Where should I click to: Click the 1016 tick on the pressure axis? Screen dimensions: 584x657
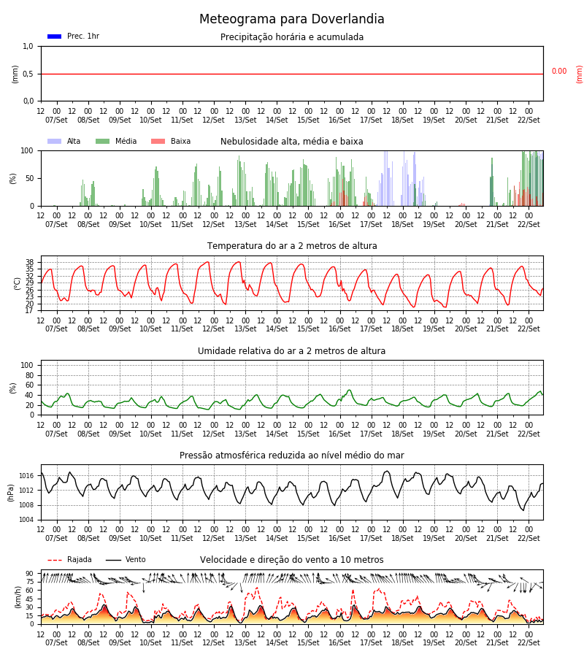coord(26,476)
